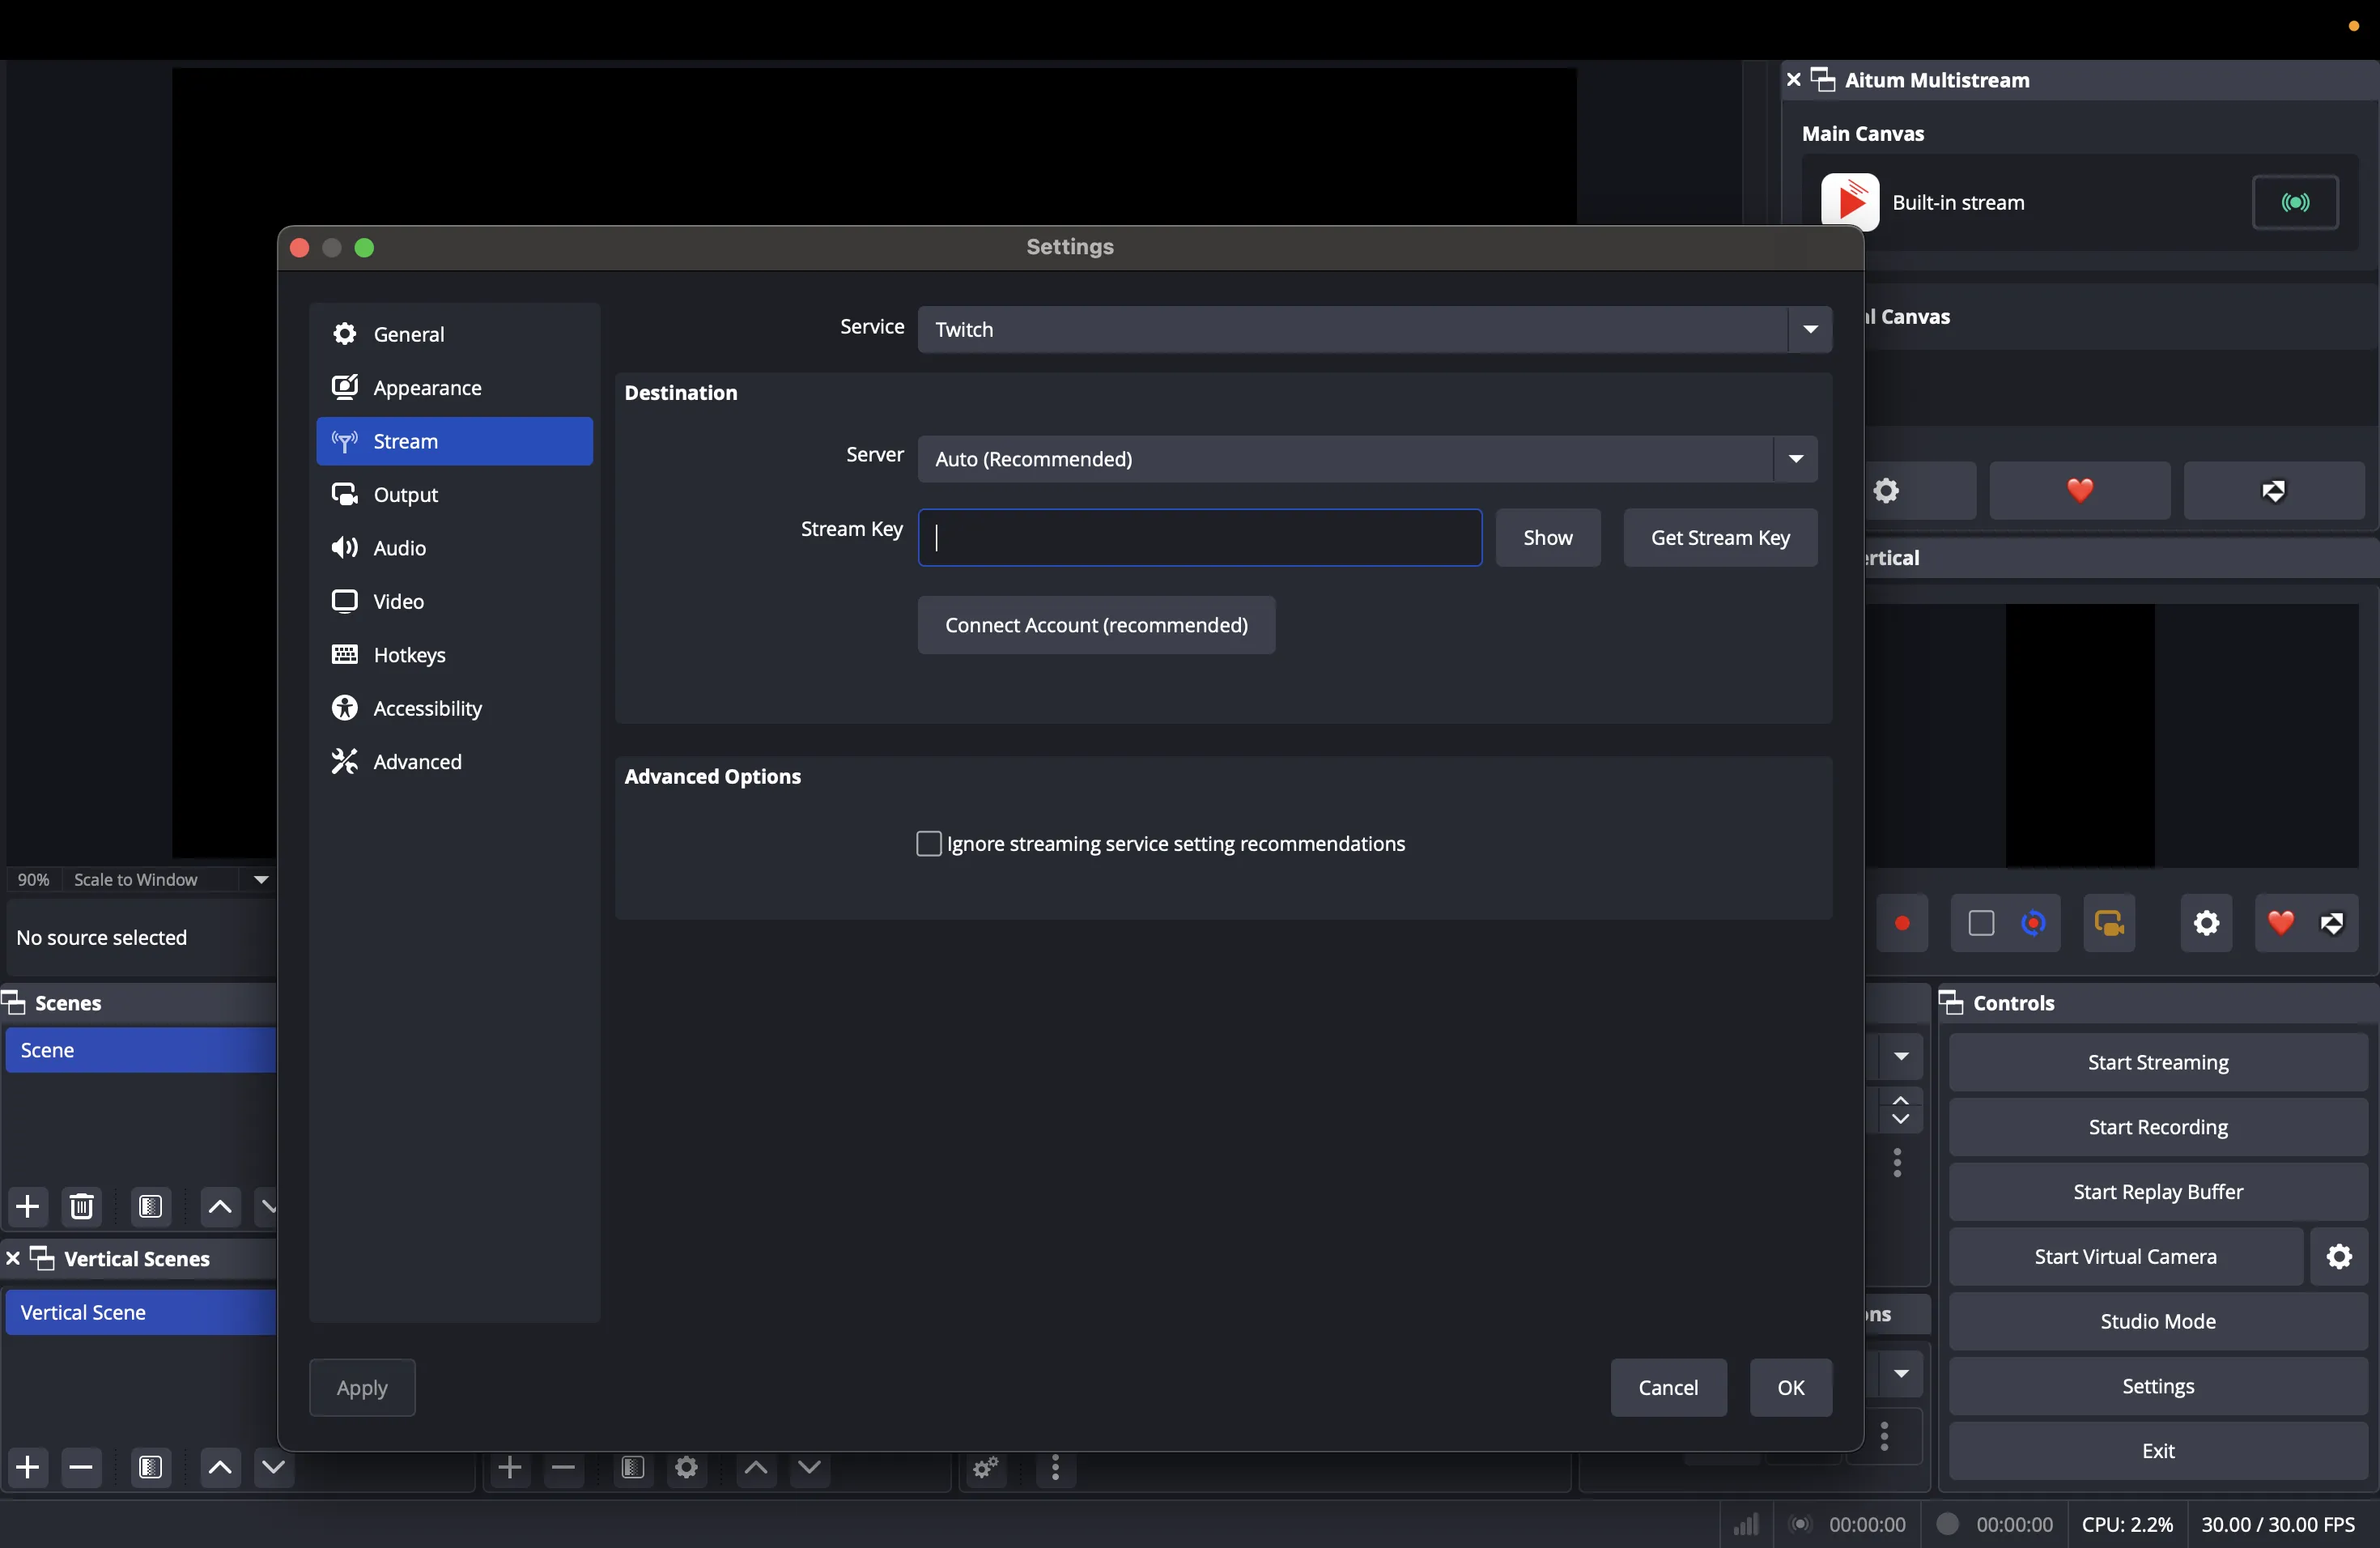Open filters in the Vertical Scenes toolbar
2380x1548 pixels.
pos(151,1468)
